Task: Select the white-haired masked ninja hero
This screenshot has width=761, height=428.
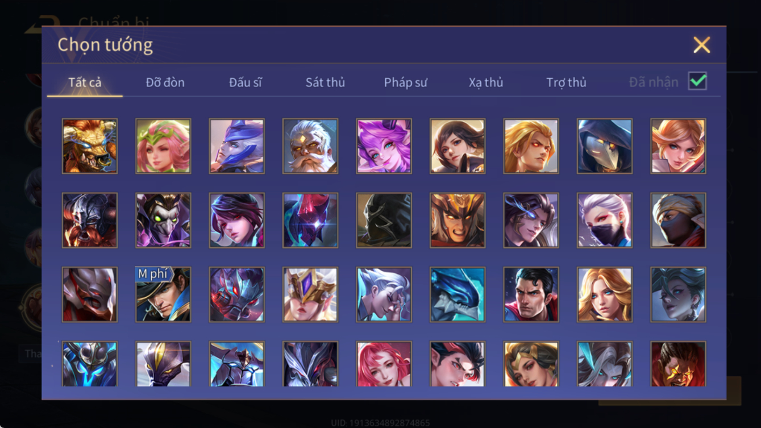Action: [x=605, y=221]
